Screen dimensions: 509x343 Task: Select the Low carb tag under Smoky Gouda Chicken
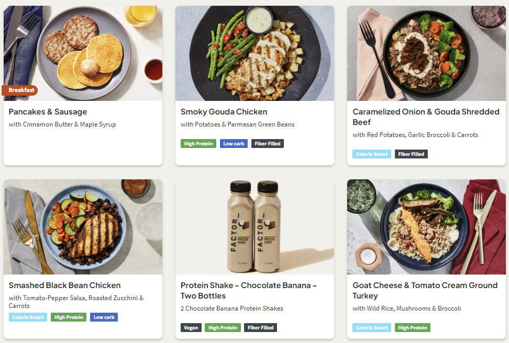point(234,144)
